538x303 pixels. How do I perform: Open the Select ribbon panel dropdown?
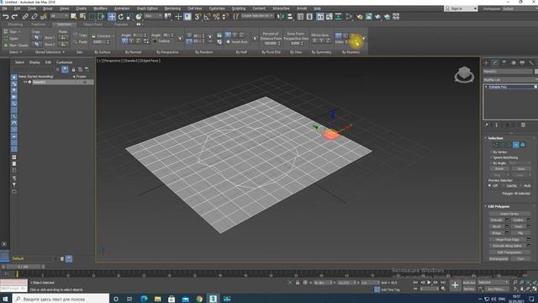tap(15, 52)
